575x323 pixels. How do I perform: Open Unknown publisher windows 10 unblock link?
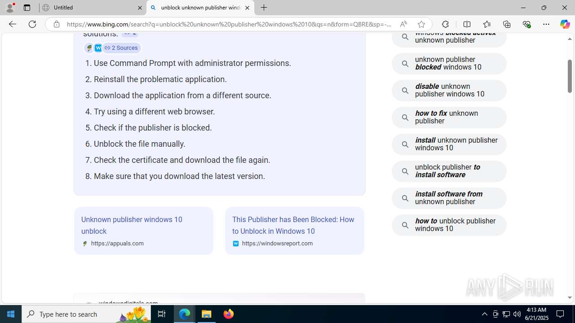(x=132, y=225)
